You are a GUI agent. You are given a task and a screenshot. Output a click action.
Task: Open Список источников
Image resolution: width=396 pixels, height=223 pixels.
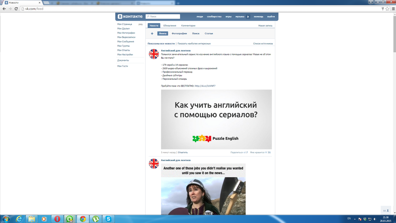click(x=263, y=44)
